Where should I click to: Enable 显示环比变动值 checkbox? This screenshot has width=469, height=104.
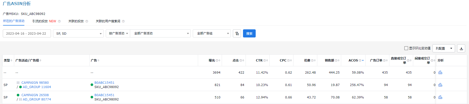tap(406, 48)
